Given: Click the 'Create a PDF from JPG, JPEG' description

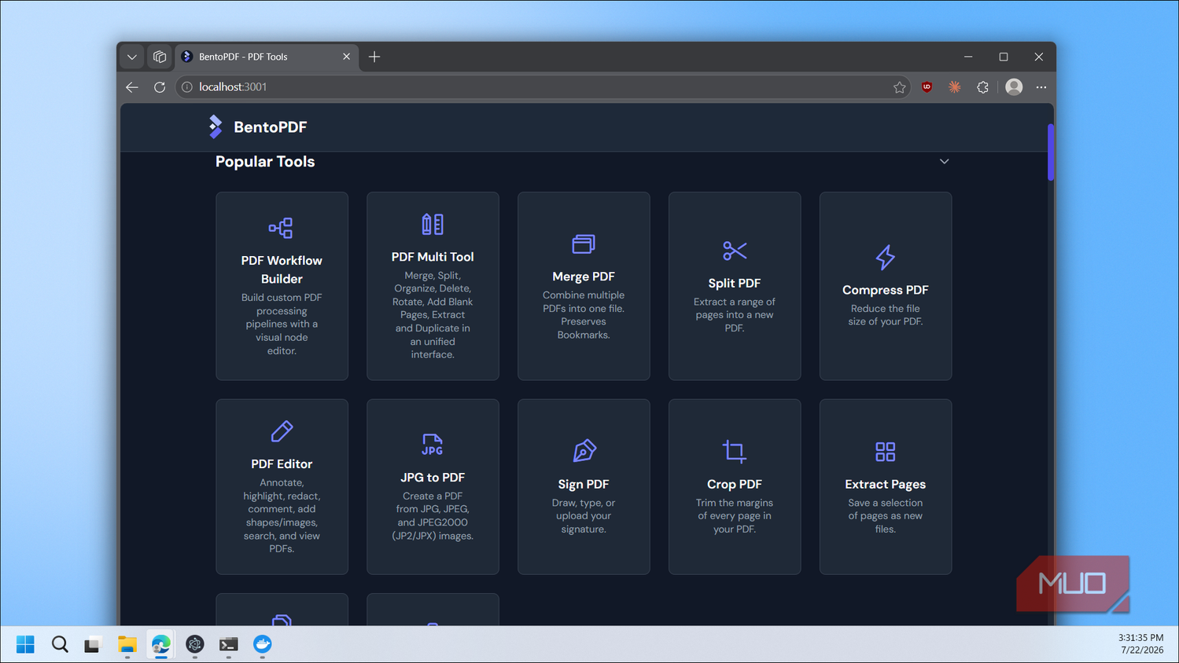Looking at the screenshot, I should [433, 516].
